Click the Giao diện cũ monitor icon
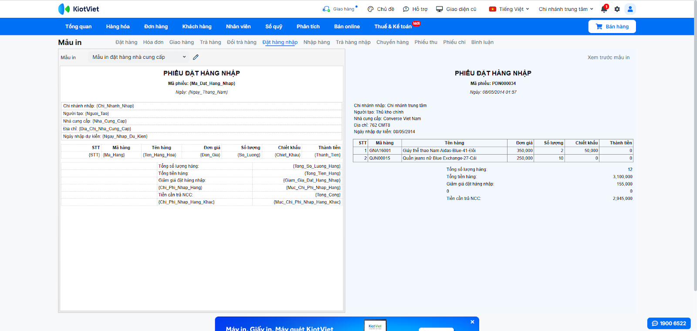The width and height of the screenshot is (697, 331). click(x=440, y=9)
